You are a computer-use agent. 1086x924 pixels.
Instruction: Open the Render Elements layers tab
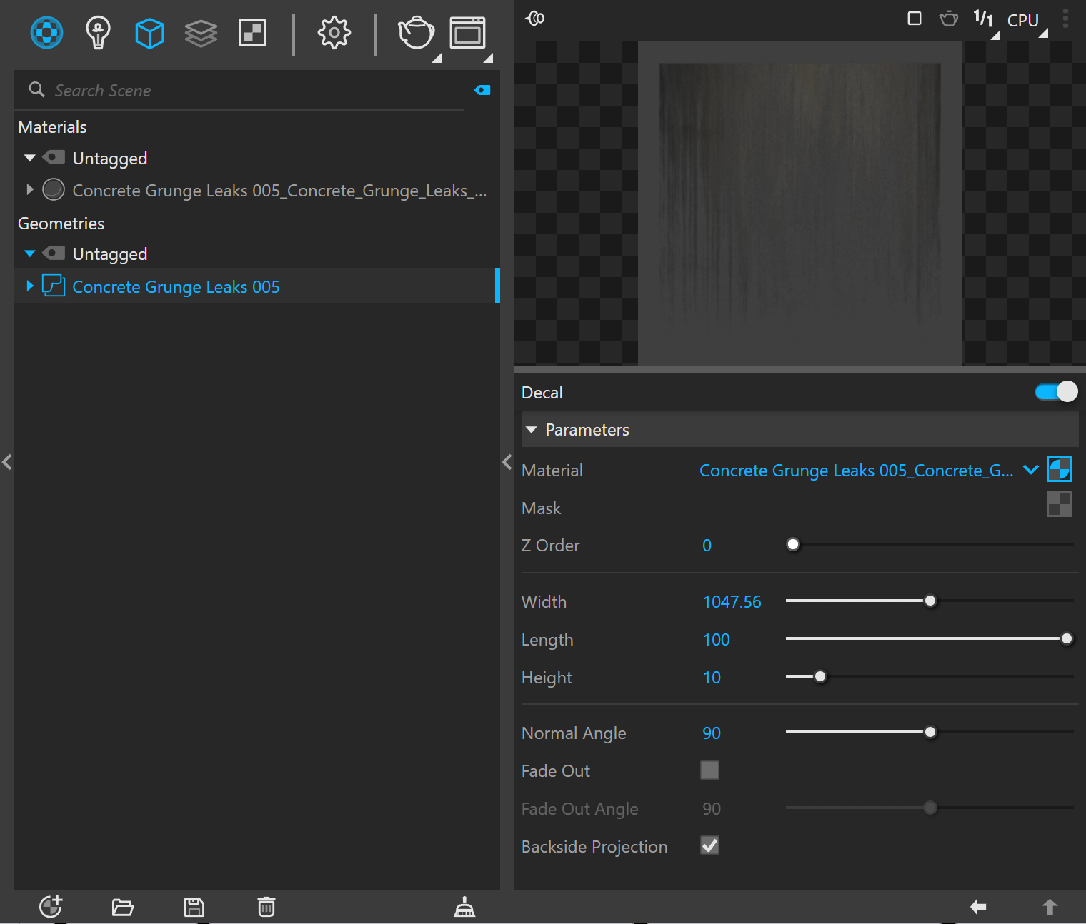201,34
